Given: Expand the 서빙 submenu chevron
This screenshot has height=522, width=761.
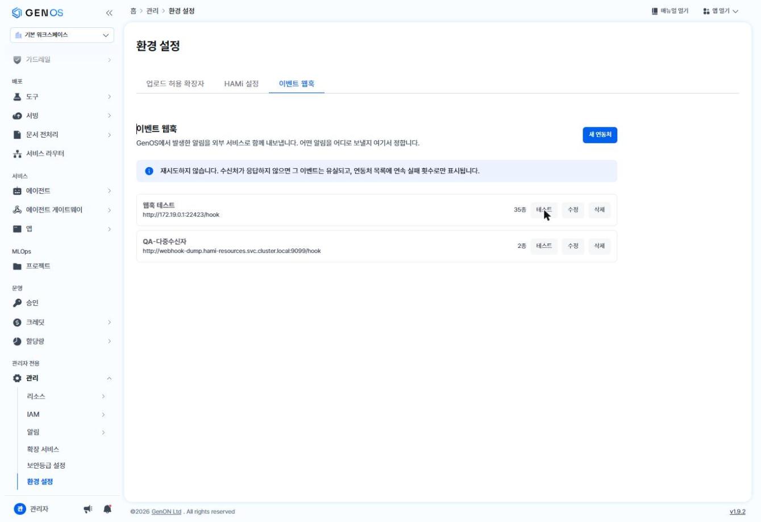Looking at the screenshot, I should [109, 115].
